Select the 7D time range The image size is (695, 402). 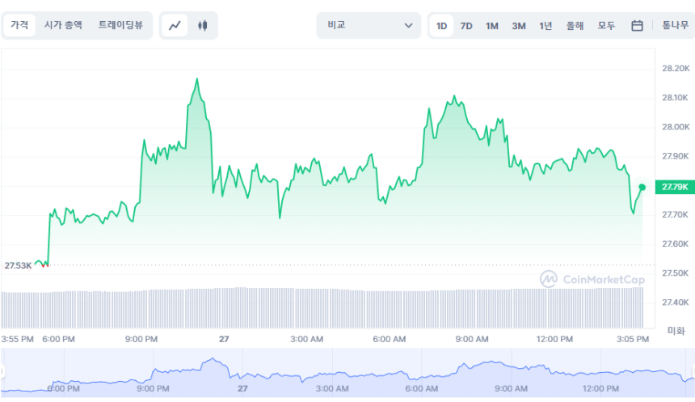click(x=466, y=26)
